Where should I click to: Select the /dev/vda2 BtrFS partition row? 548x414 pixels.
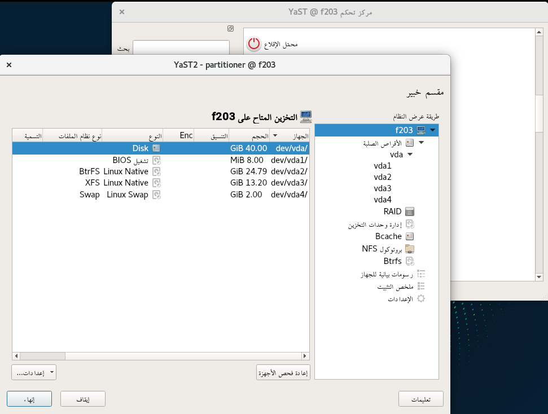(160, 171)
